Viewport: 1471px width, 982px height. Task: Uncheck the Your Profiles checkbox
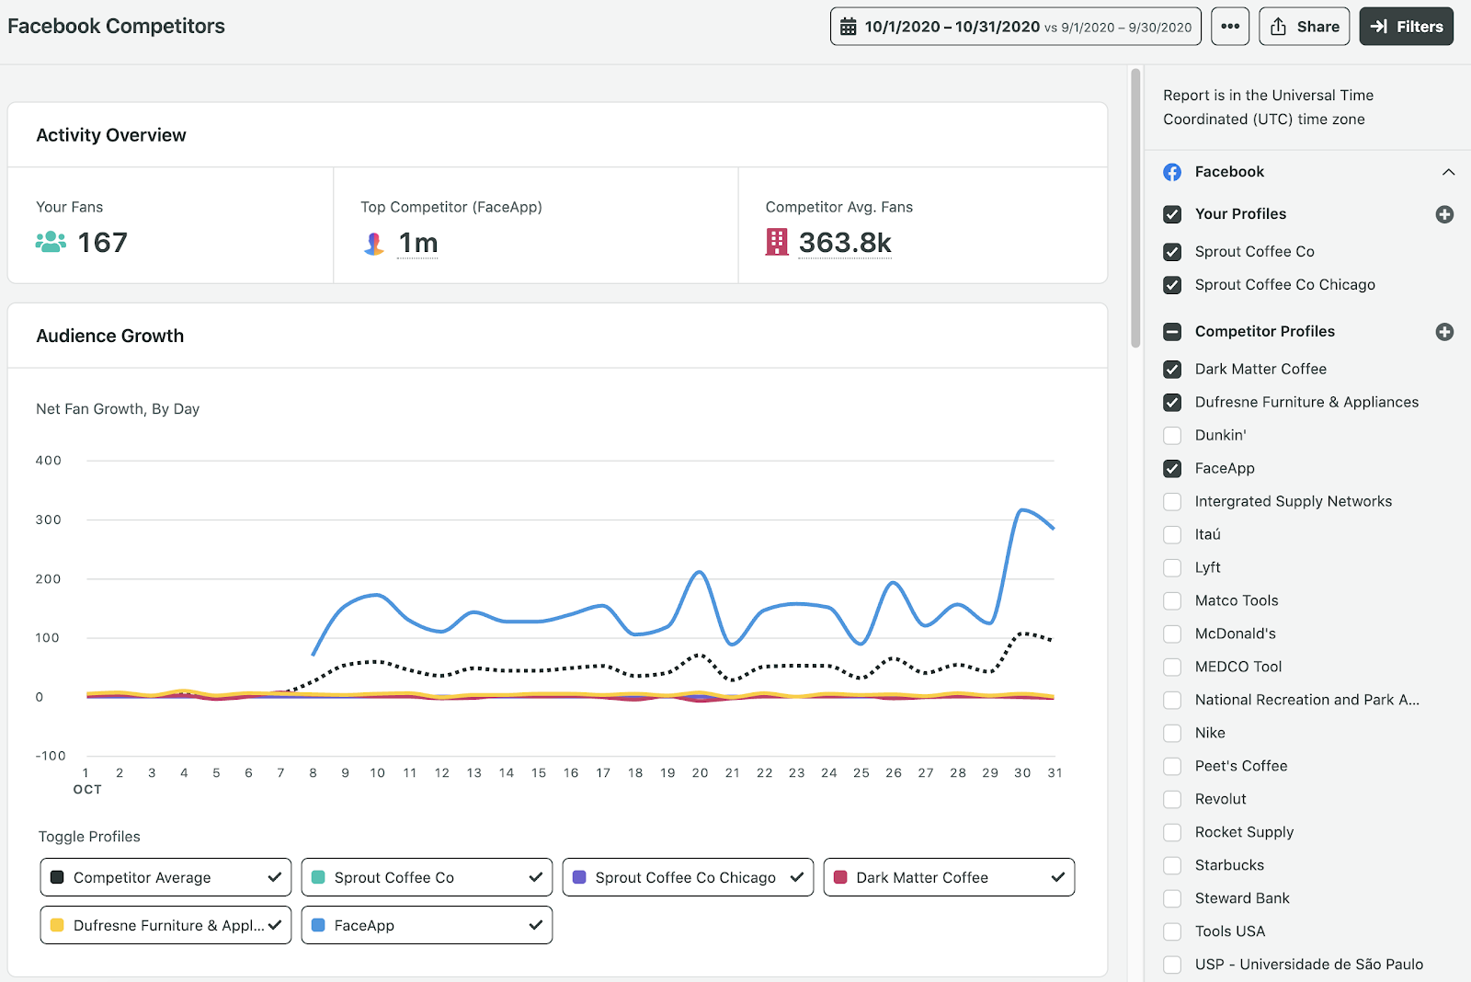coord(1172,214)
